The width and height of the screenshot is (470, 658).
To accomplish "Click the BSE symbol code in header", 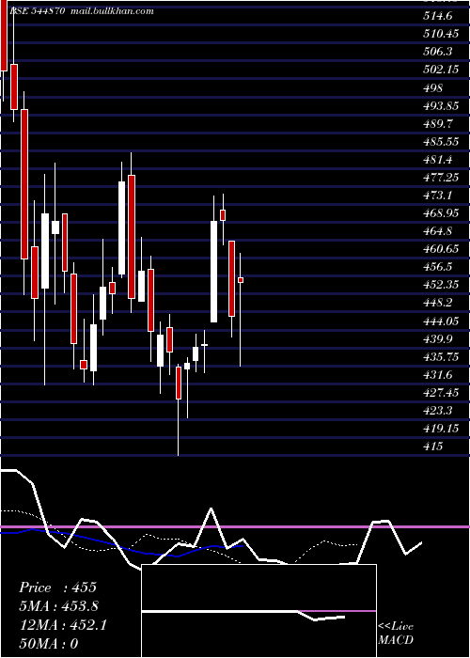I will click(37, 11).
